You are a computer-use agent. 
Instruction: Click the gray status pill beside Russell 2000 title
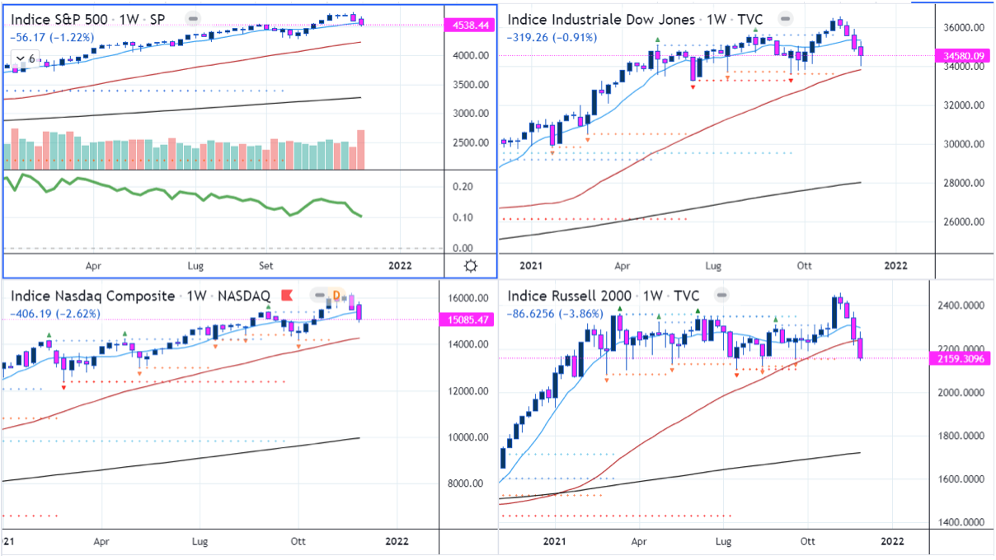pyautogui.click(x=723, y=295)
